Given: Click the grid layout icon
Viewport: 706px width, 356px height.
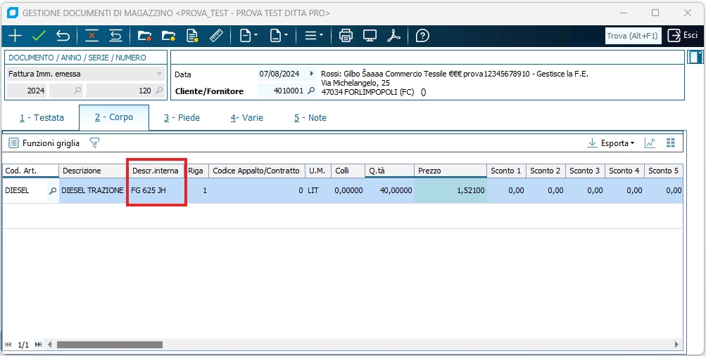Looking at the screenshot, I should 671,143.
